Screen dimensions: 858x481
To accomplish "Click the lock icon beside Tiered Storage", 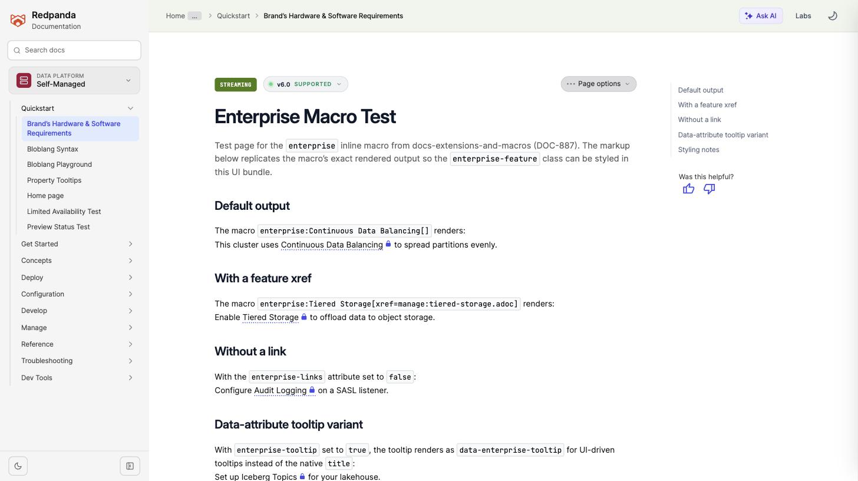I will coord(304,317).
